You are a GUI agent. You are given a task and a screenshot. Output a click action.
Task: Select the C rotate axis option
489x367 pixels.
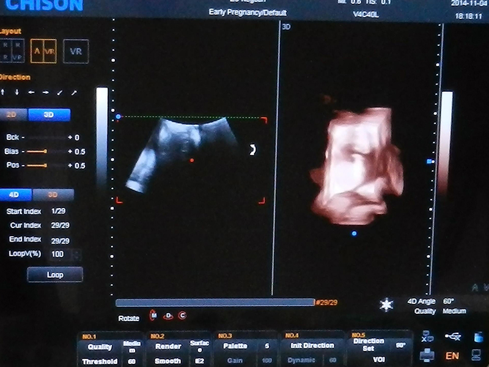coord(182,316)
